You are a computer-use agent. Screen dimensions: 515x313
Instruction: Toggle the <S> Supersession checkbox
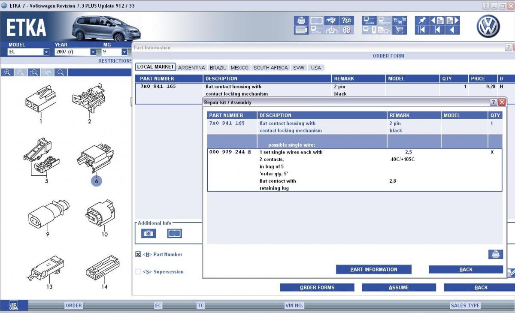[138, 271]
